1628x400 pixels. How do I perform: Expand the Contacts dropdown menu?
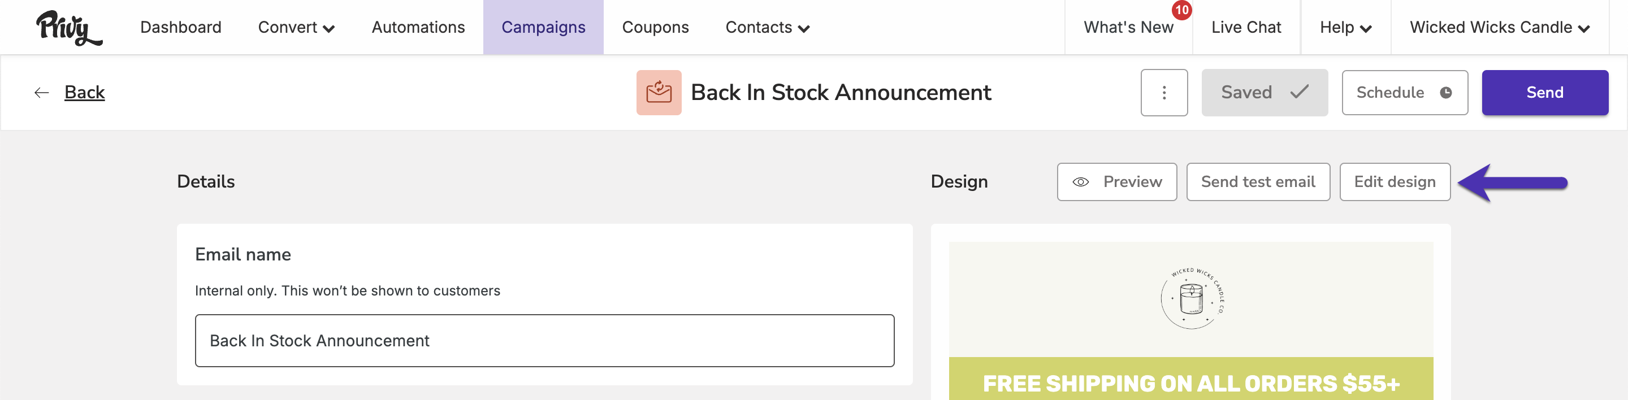[767, 27]
